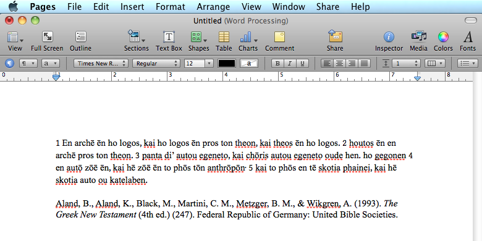Click the word "houtos" in the first line
The width and height of the screenshot is (482, 241).
pyautogui.click(x=361, y=143)
